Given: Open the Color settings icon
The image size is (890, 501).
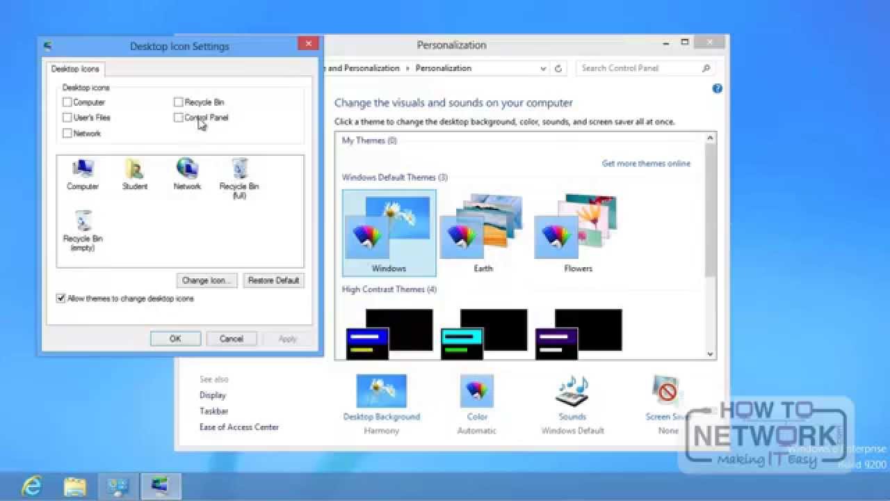Looking at the screenshot, I should [477, 391].
